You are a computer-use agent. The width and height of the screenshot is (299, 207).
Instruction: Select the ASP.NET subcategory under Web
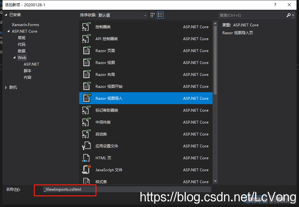31,64
